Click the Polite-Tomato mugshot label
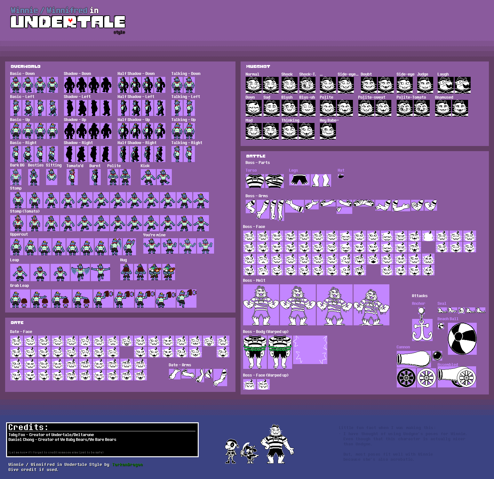Screen dimensions: 494x479 (411, 97)
